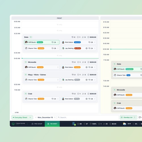Click Rick Dalton's avatar in Crab group
This screenshot has height=142, width=142.
(63, 99)
